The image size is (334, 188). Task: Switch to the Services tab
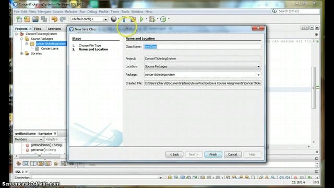tap(54, 29)
